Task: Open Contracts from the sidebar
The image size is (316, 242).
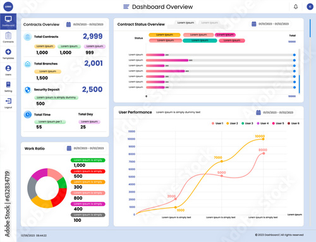Action: pyautogui.click(x=8, y=37)
